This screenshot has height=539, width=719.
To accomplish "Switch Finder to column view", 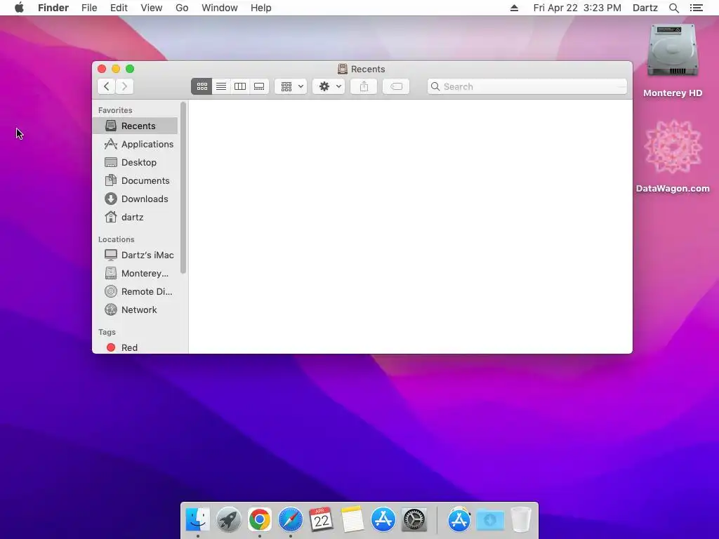I will (x=240, y=86).
